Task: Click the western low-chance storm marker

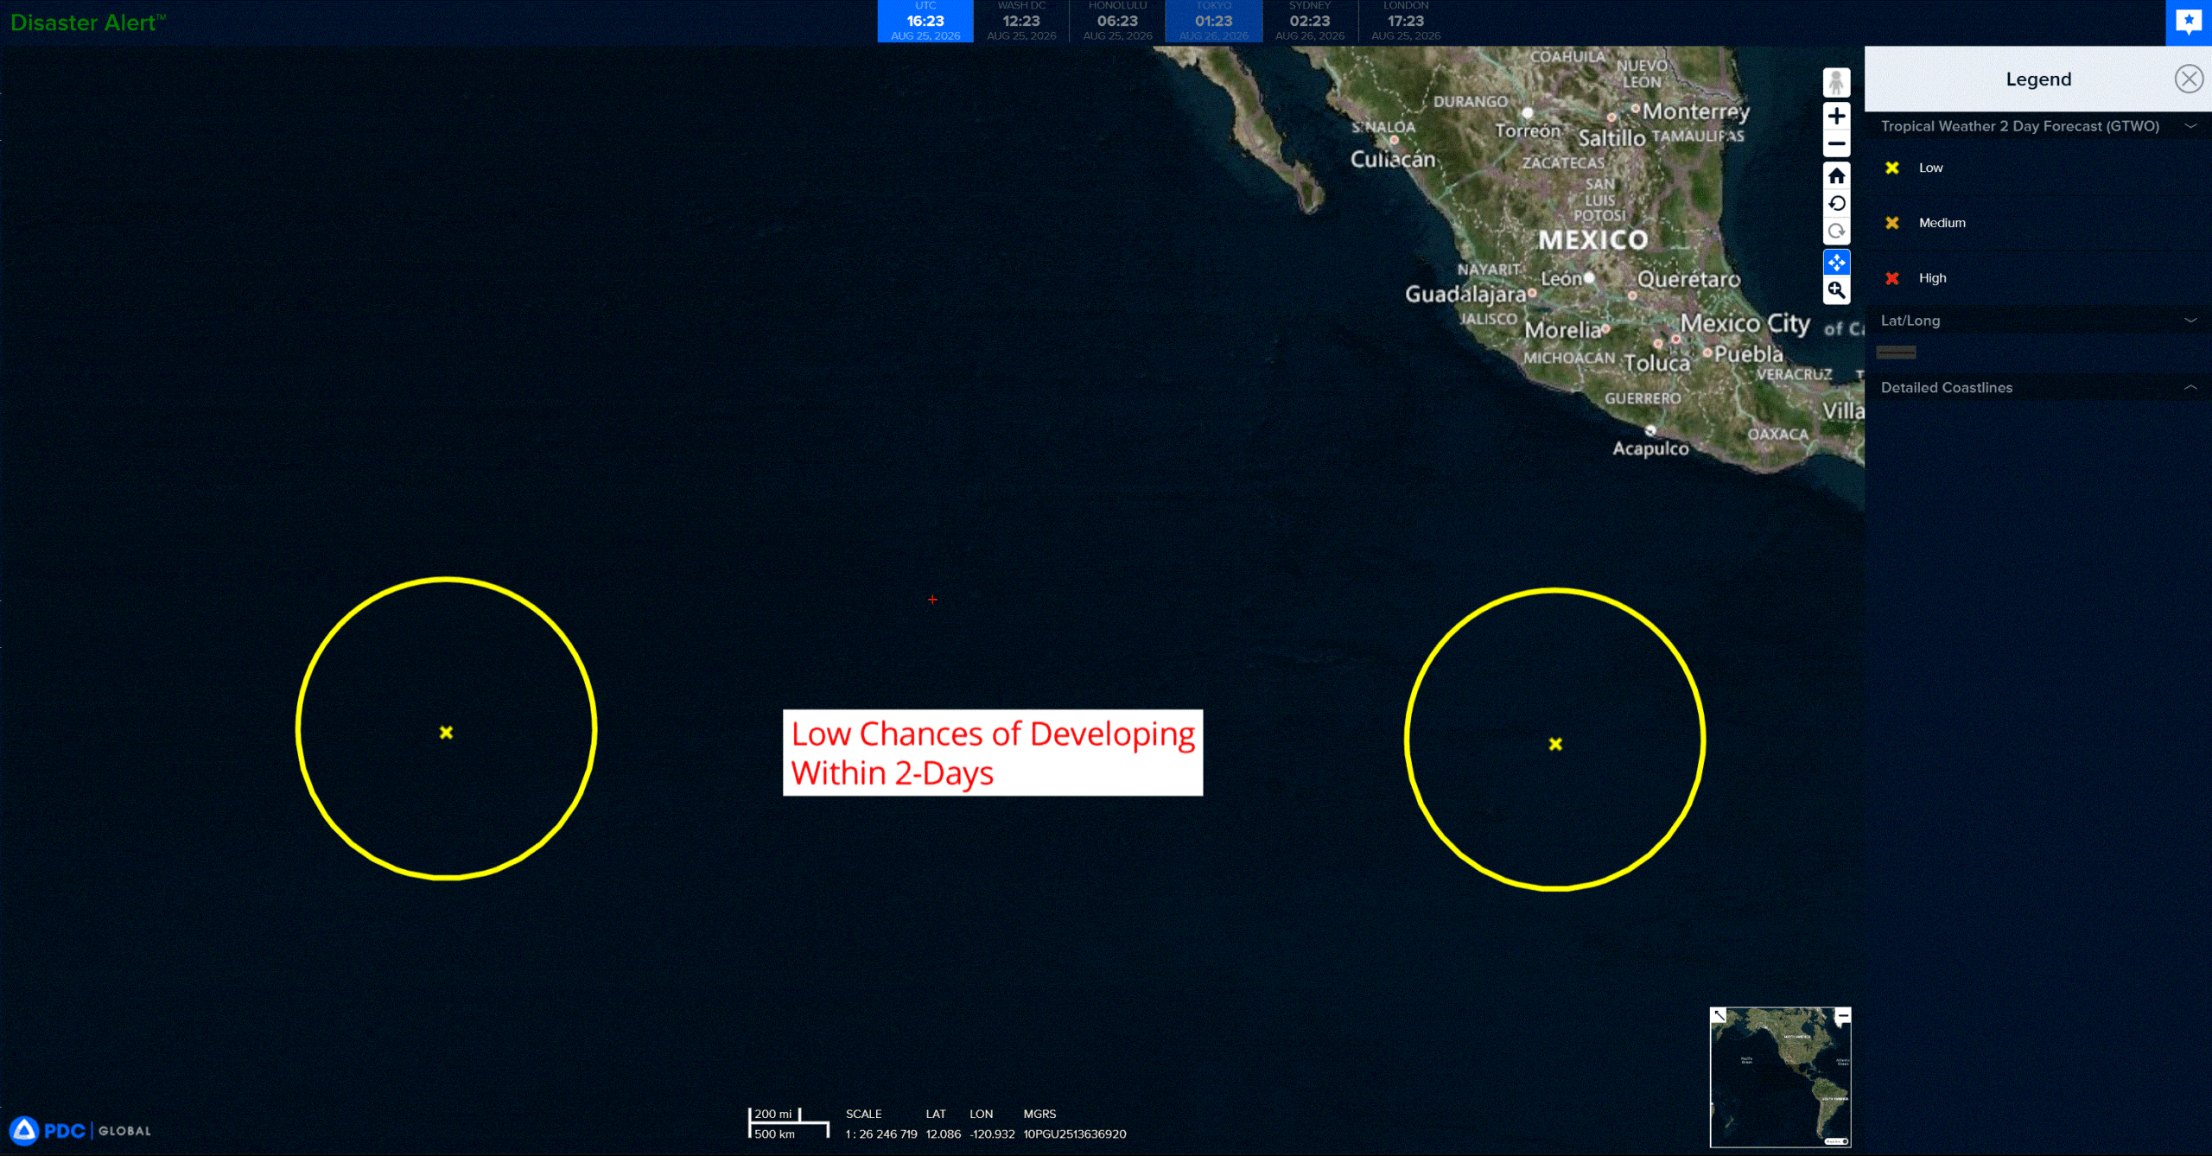Action: coord(446,733)
